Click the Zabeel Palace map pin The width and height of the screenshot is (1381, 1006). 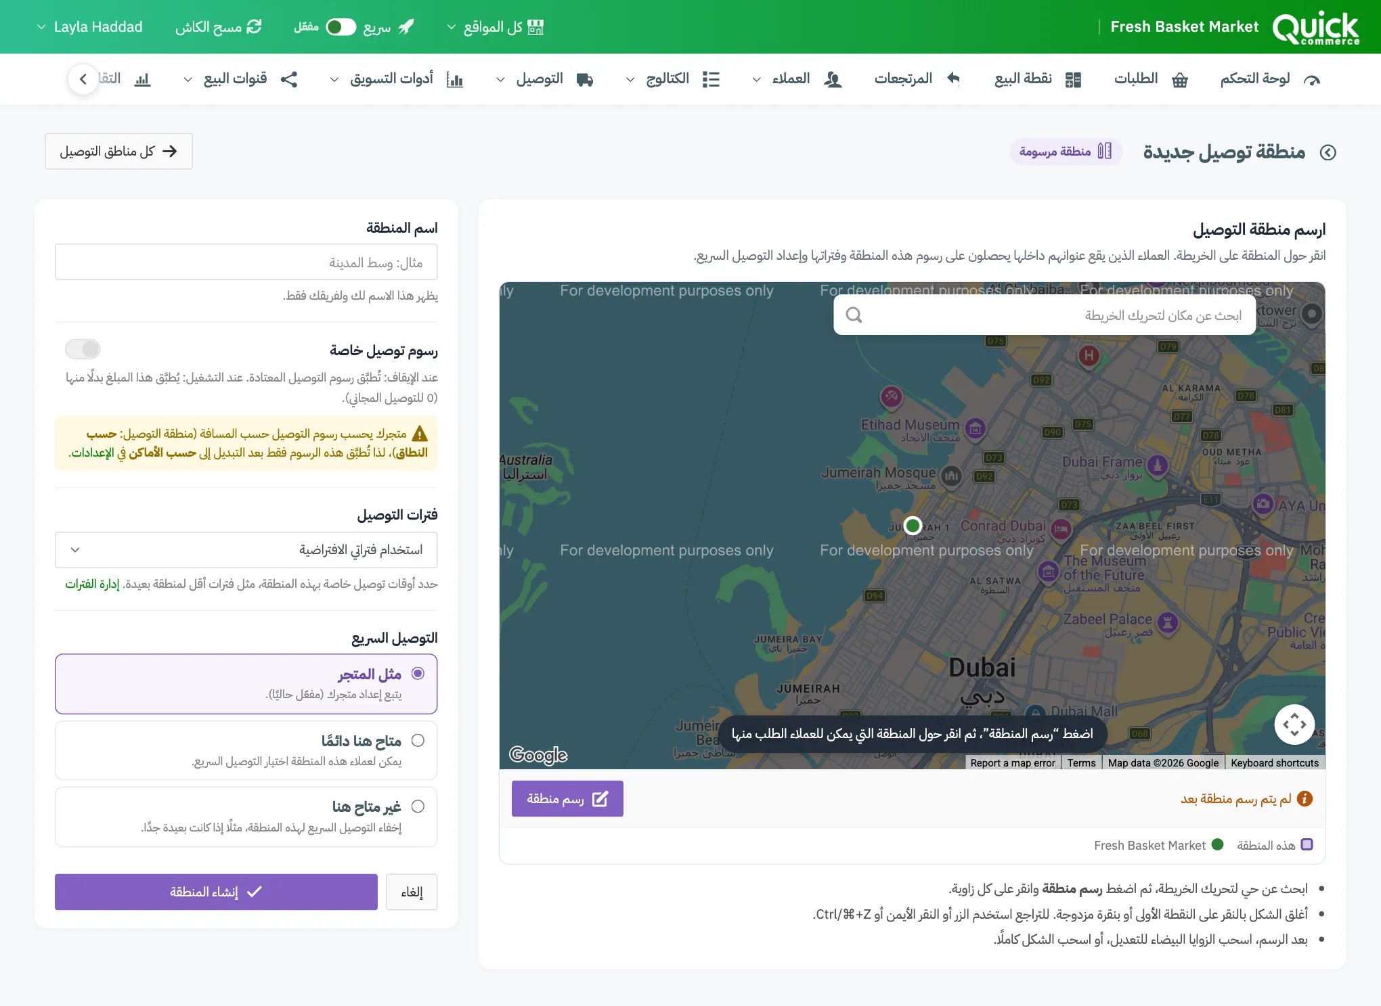1168,623
